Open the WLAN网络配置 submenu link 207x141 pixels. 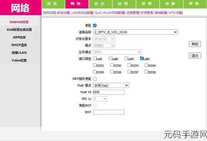coord(114,13)
